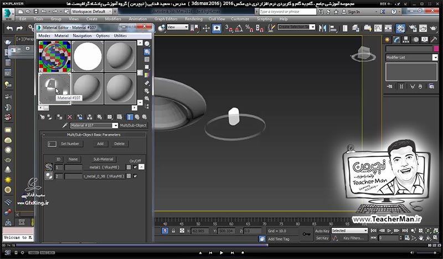Open Material Editor toolbar icon

pos(400,28)
